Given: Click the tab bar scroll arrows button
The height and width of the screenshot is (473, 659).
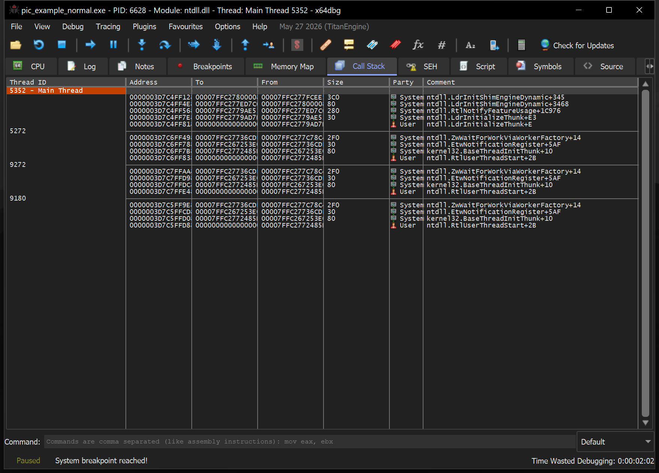Looking at the screenshot, I should coord(649,66).
